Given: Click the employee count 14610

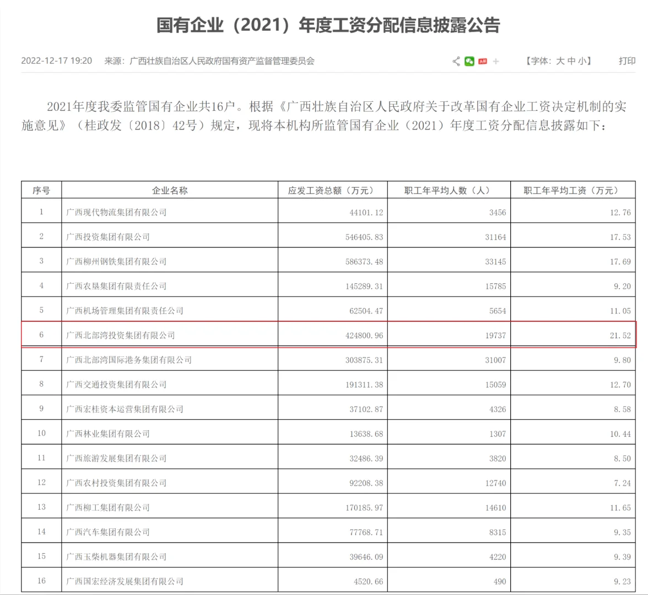Looking at the screenshot, I should point(495,507).
